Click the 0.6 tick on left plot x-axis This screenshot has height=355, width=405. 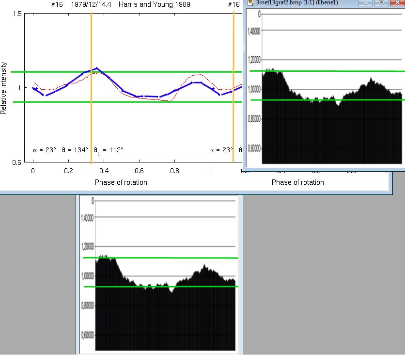[x=139, y=171]
